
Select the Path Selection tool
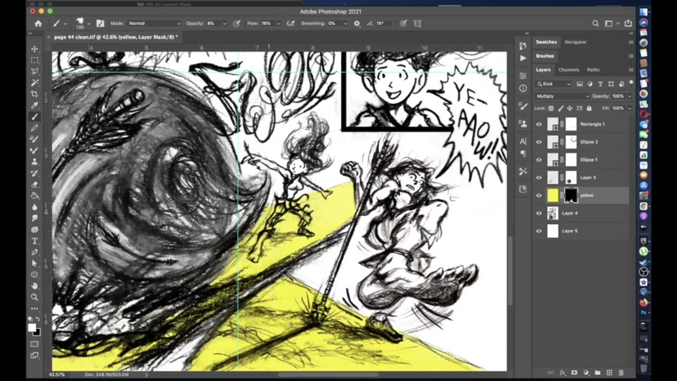tap(35, 263)
